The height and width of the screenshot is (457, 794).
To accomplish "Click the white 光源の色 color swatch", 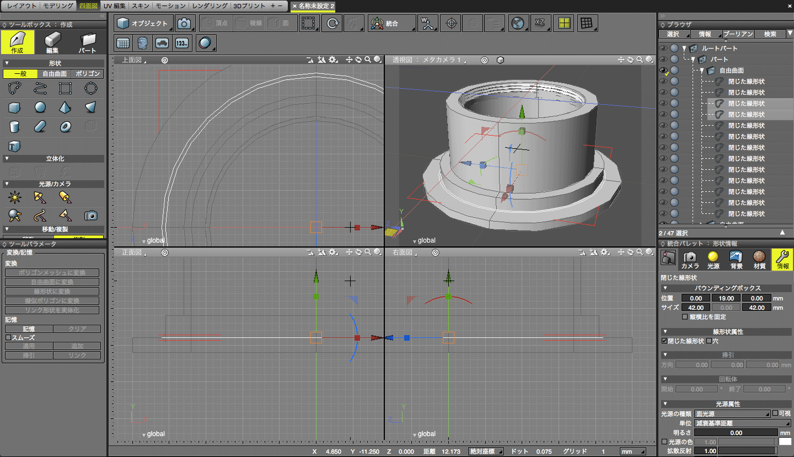I will pos(785,442).
